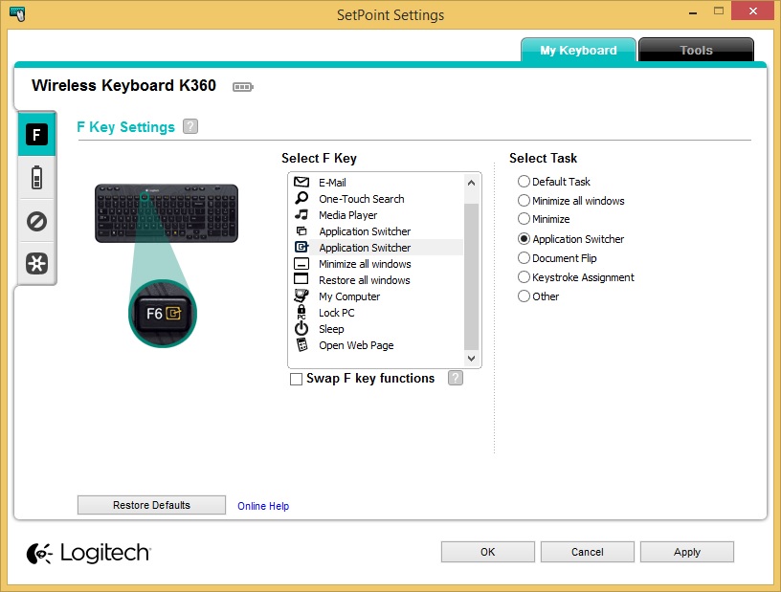Select the "E-Mail" list entry text

click(x=332, y=183)
